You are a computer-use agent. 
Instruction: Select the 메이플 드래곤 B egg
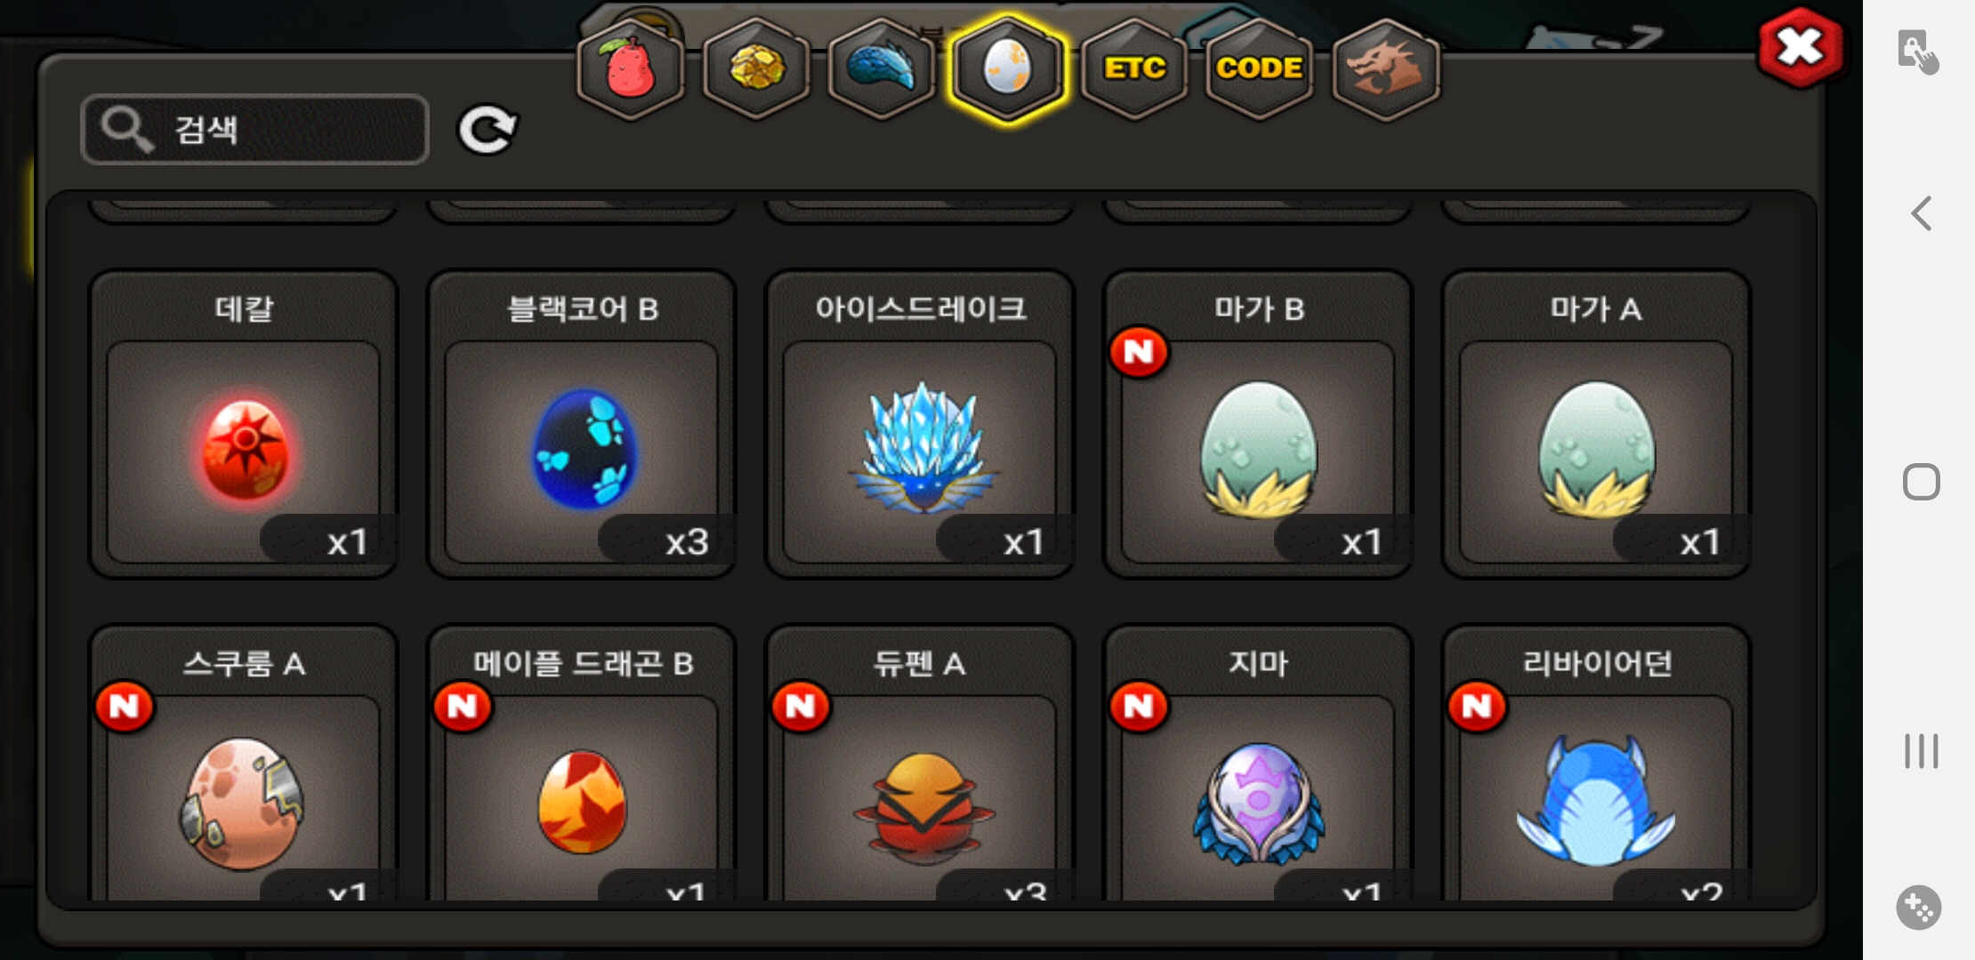582,764
